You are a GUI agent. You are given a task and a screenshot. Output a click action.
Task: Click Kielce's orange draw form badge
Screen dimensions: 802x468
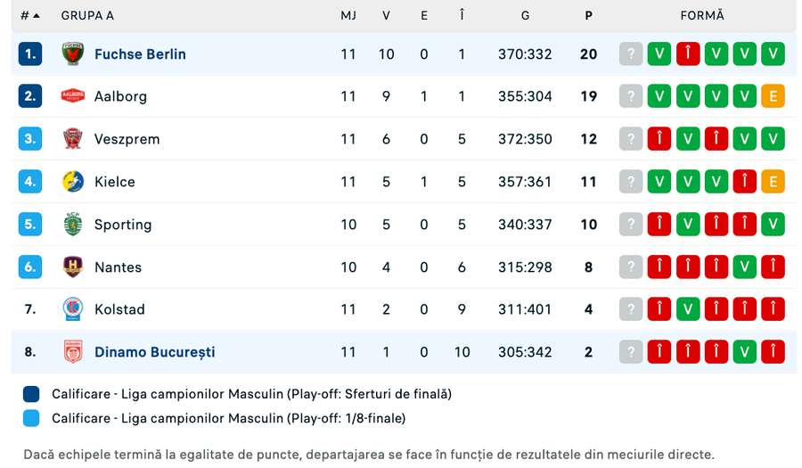pyautogui.click(x=773, y=182)
